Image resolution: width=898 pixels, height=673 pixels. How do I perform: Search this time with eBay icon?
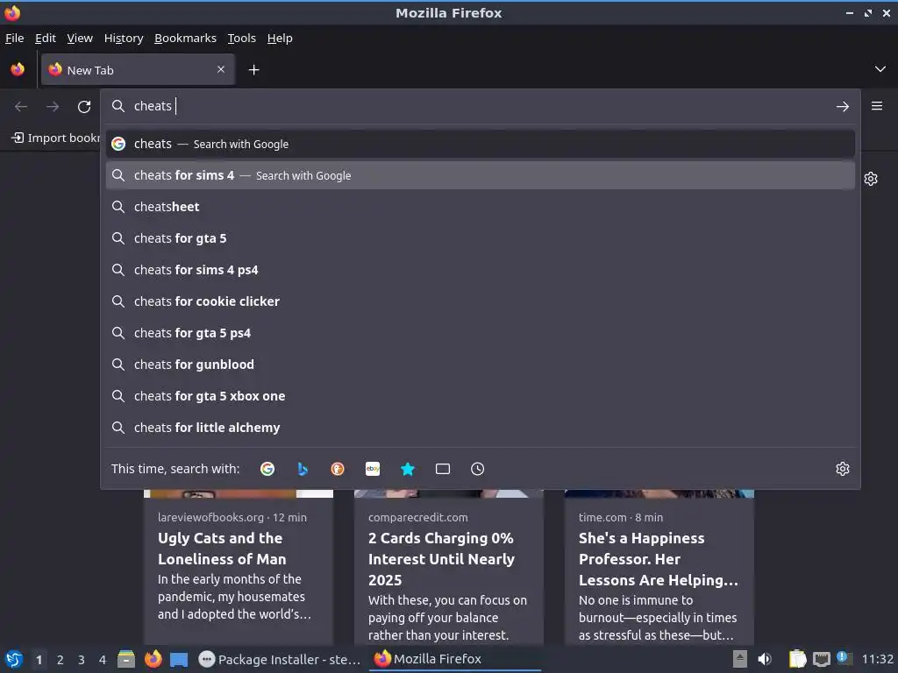(373, 470)
